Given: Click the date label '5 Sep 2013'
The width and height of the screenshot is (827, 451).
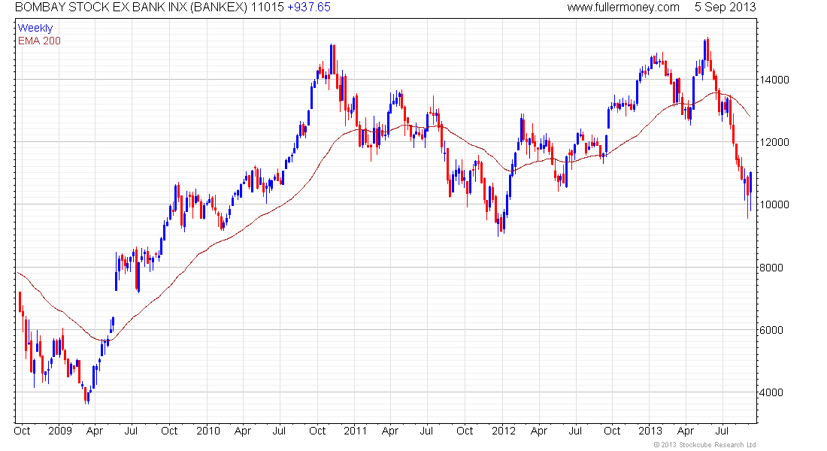Looking at the screenshot, I should pyautogui.click(x=725, y=8).
